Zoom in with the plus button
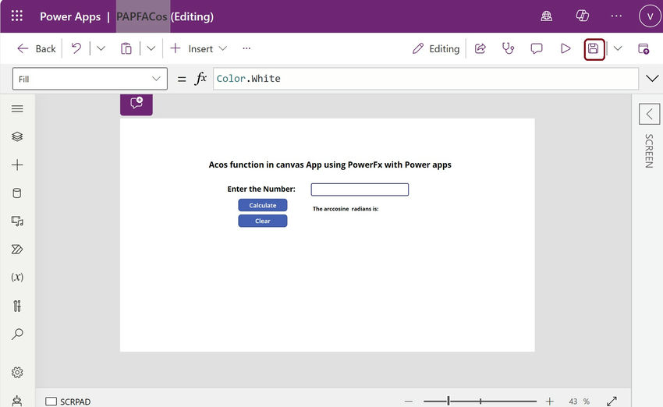Image resolution: width=663 pixels, height=407 pixels. pos(550,401)
